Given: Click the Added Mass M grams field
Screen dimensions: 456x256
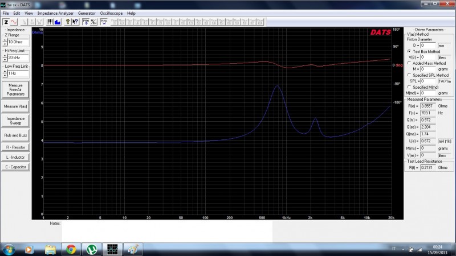Looking at the screenshot, I should pos(428,69).
